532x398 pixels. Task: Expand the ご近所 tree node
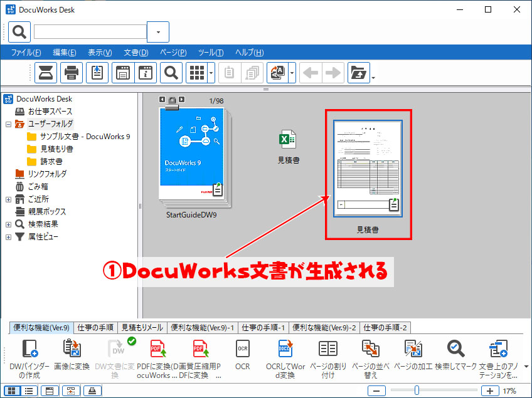pos(9,200)
